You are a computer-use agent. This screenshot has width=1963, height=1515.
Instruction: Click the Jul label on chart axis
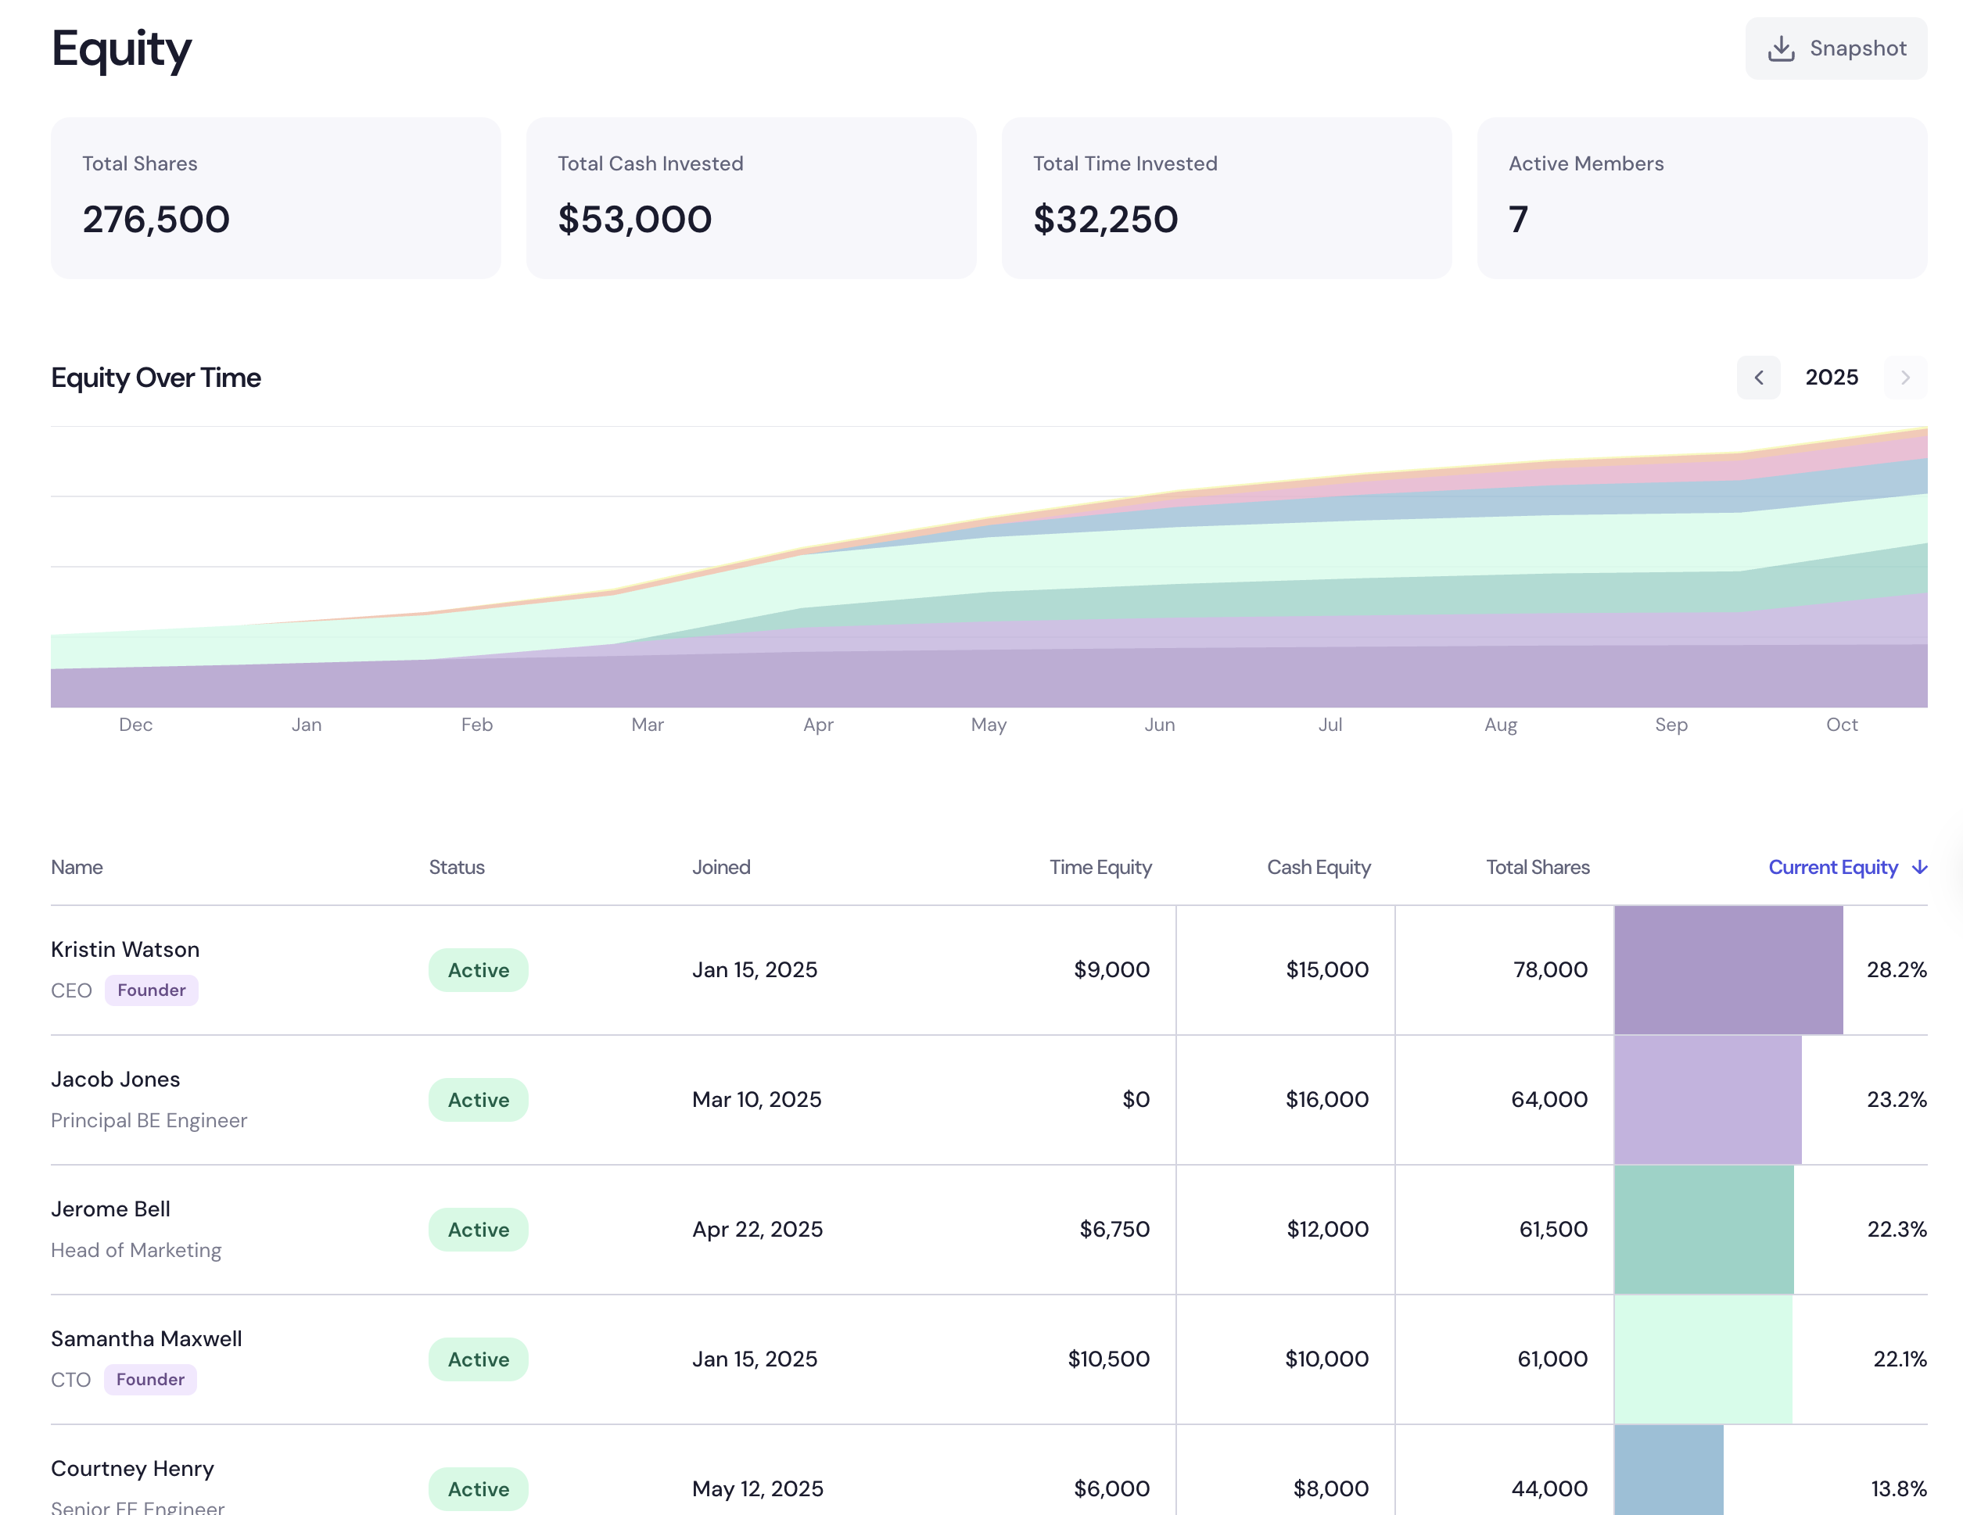pyautogui.click(x=1330, y=725)
